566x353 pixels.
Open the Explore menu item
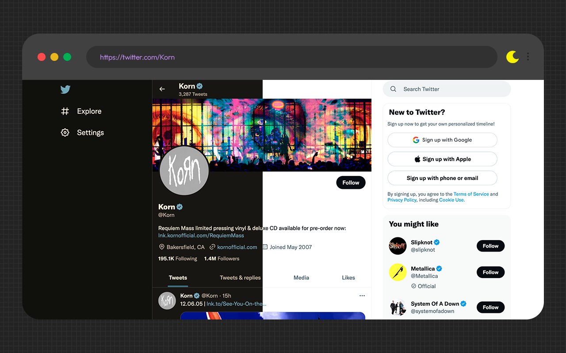click(89, 111)
